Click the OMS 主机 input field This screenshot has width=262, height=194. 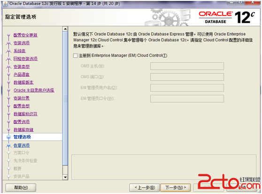click(187, 66)
